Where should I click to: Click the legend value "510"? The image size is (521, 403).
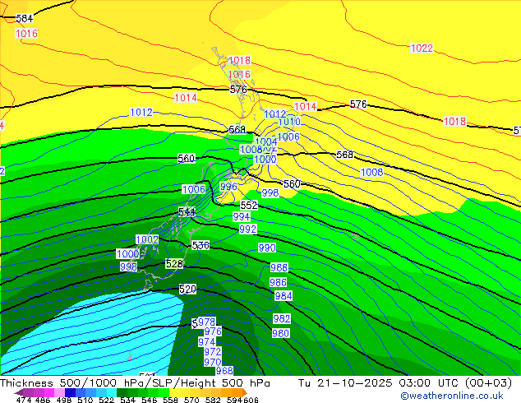tap(85, 400)
